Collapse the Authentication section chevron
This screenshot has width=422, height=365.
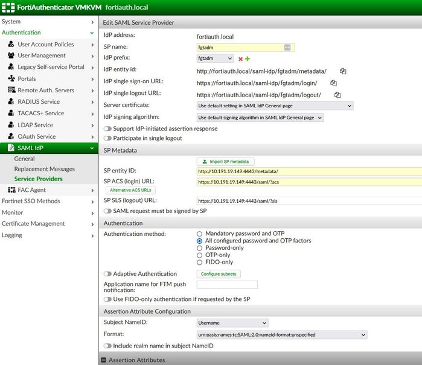92,33
